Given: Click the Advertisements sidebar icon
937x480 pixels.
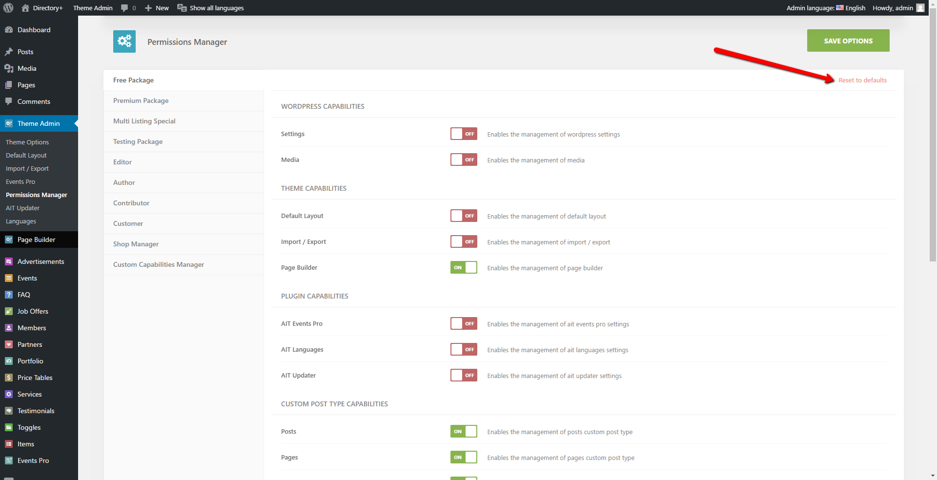Looking at the screenshot, I should (9, 261).
